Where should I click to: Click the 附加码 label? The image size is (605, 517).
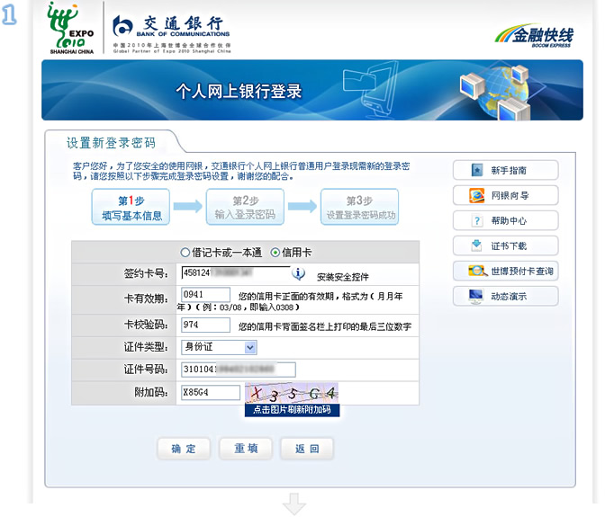[x=151, y=393]
